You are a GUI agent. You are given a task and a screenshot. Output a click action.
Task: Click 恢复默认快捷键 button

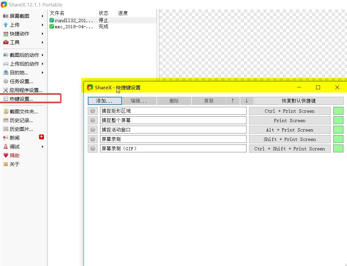click(299, 101)
